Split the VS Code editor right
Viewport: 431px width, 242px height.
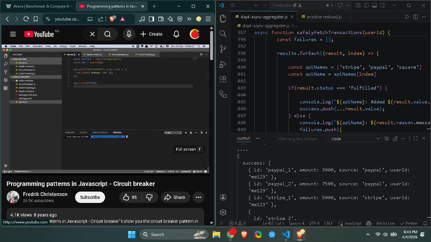pos(416,17)
